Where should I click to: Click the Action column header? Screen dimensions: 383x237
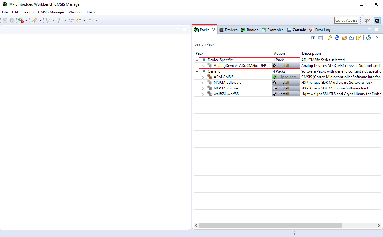286,53
